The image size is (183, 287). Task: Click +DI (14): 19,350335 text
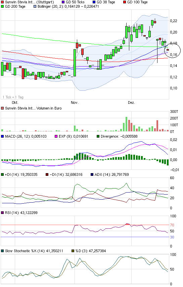pos(21,174)
